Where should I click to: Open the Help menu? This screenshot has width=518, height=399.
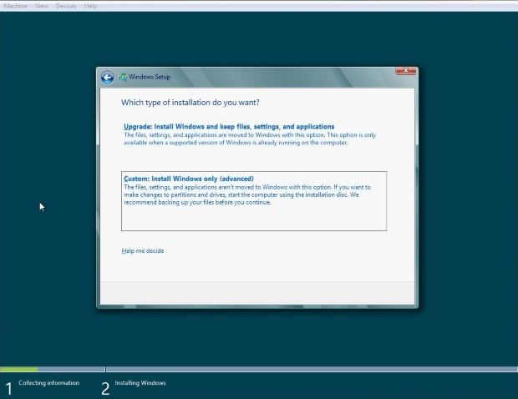click(90, 6)
